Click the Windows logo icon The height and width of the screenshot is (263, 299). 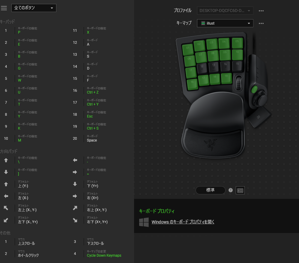point(144,222)
